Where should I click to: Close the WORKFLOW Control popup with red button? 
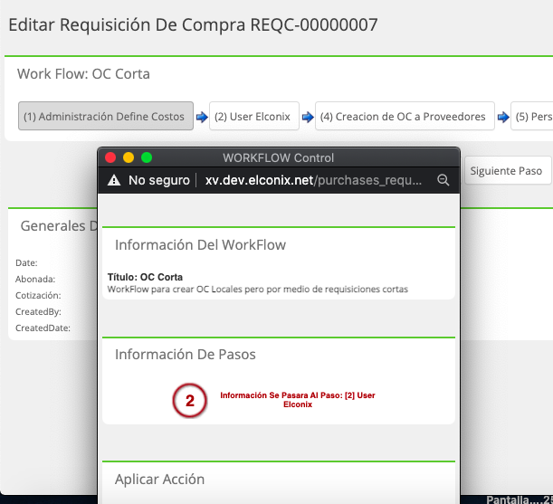(x=110, y=157)
